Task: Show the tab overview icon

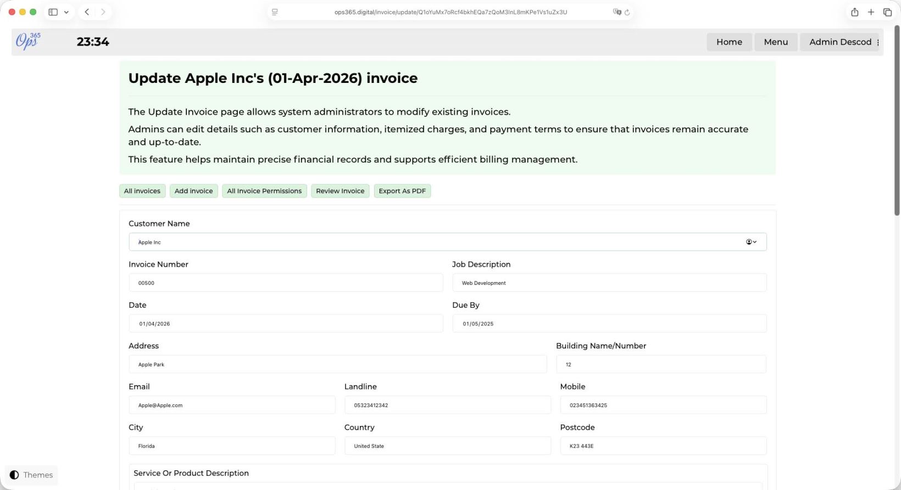Action: [x=887, y=12]
